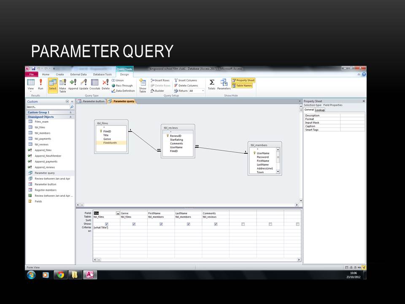Open Windows Media Player from taskbar

46,275
